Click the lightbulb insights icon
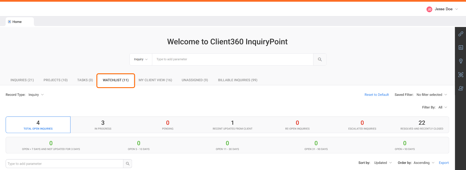This screenshot has width=466, height=170. [x=461, y=61]
